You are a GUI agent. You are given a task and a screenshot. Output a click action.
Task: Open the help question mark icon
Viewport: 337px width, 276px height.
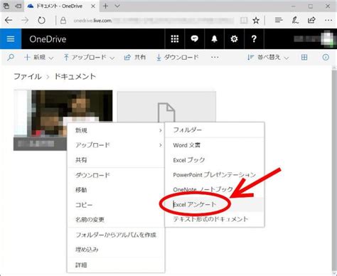[254, 39]
